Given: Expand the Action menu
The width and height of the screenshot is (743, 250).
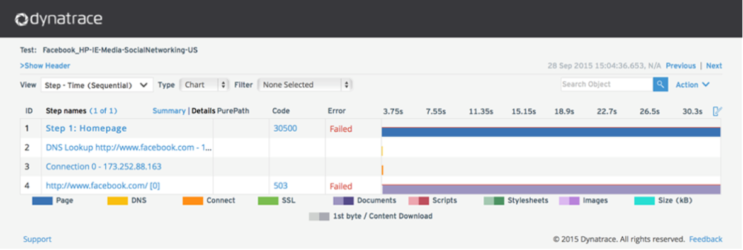Looking at the screenshot, I should point(692,85).
